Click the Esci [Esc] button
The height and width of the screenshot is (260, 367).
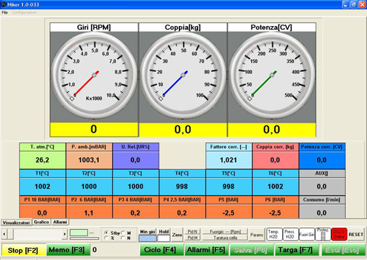pyautogui.click(x=343, y=250)
